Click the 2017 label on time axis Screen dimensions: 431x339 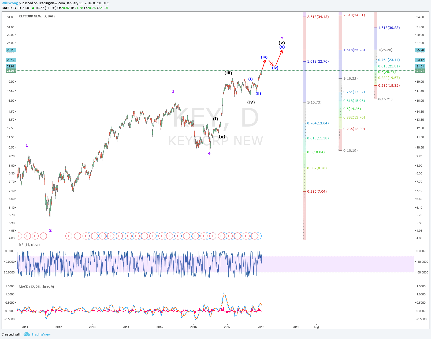click(227, 327)
